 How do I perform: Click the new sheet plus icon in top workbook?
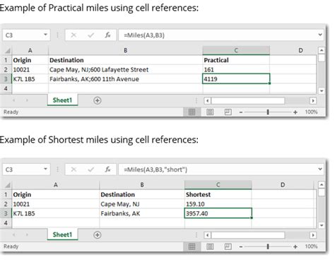point(98,100)
